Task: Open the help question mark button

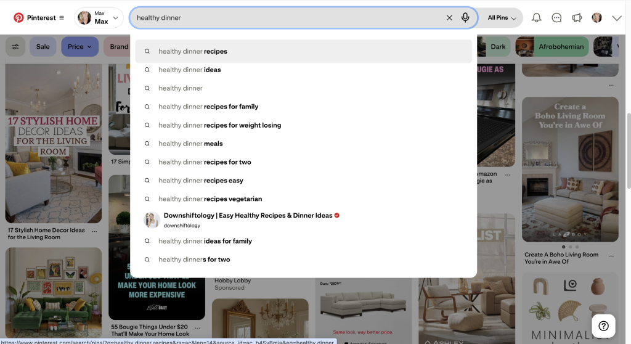Action: click(x=603, y=326)
